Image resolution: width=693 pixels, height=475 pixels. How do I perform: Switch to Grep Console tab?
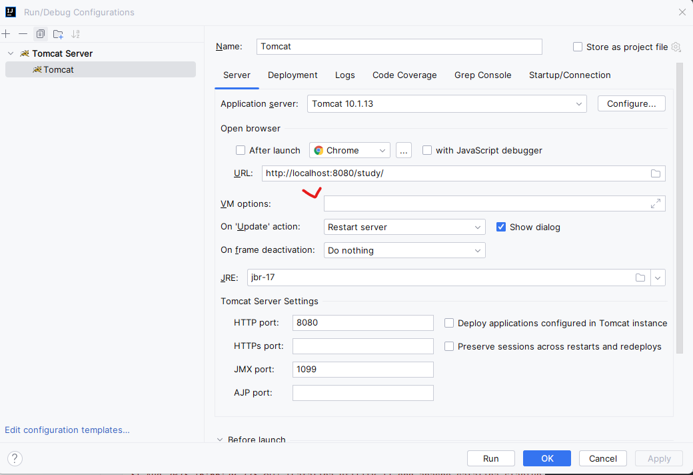coord(482,75)
